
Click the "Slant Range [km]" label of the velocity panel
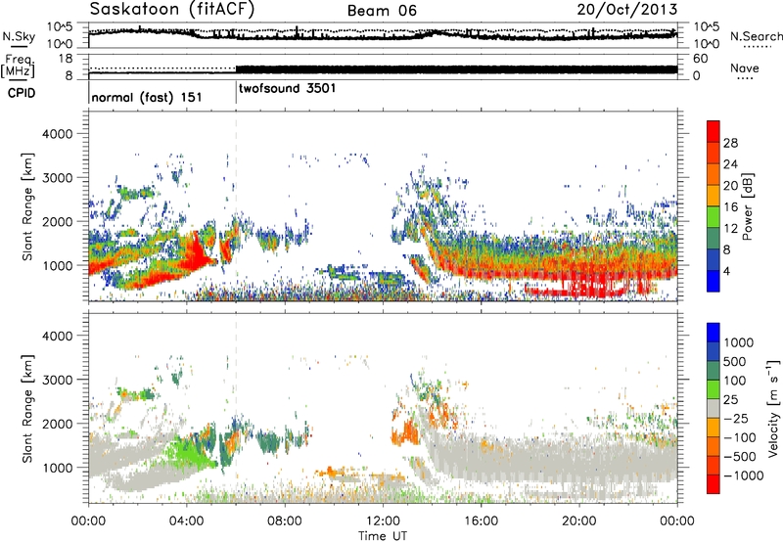point(27,409)
